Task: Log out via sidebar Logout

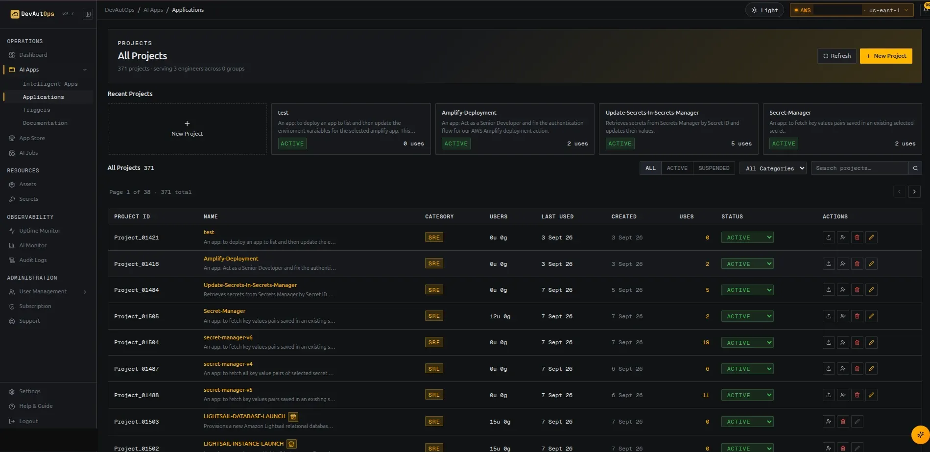Action: [28, 421]
